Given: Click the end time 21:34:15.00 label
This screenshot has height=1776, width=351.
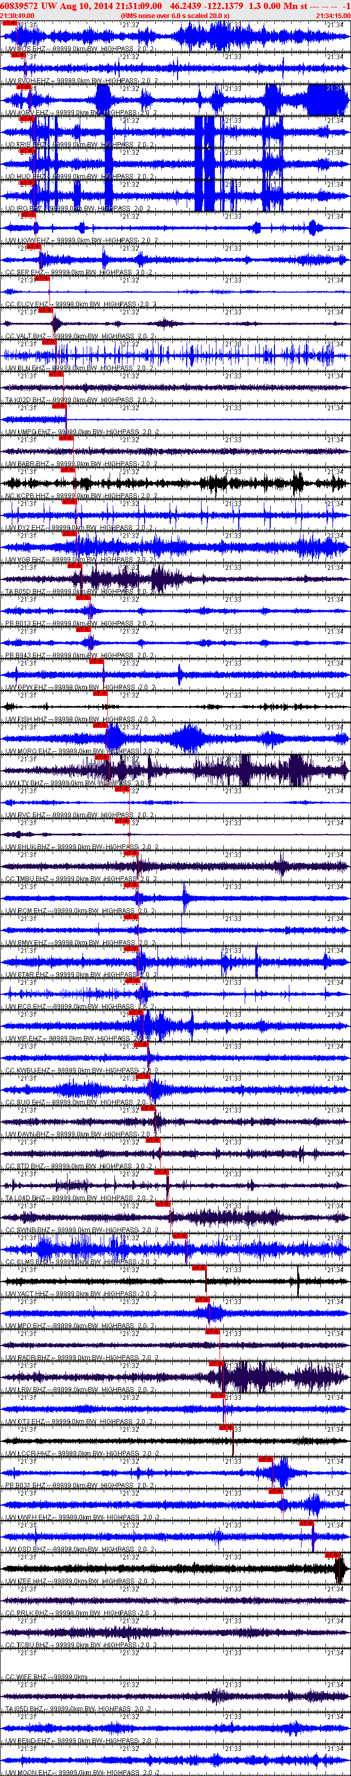Looking at the screenshot, I should point(333,15).
